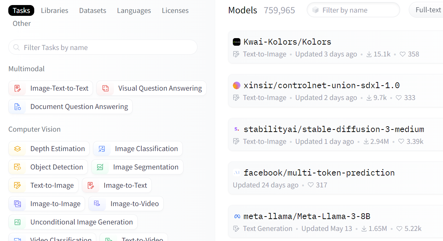Click the Filter Tasks by name field
Image resolution: width=443 pixels, height=241 pixels.
[103, 47]
